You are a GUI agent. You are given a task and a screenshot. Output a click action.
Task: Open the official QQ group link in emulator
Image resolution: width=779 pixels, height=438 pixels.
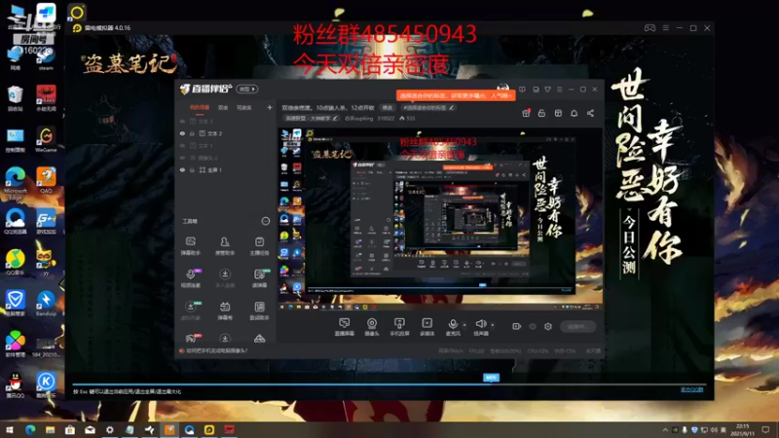pos(692,389)
